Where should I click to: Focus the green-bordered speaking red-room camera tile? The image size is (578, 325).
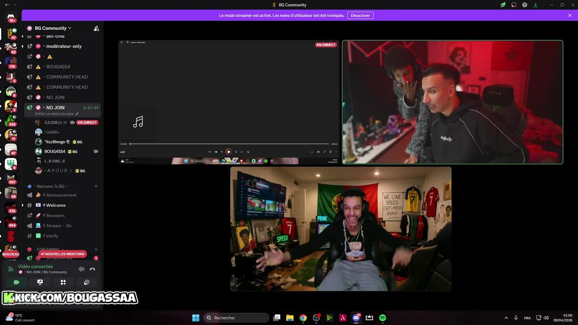(452, 102)
